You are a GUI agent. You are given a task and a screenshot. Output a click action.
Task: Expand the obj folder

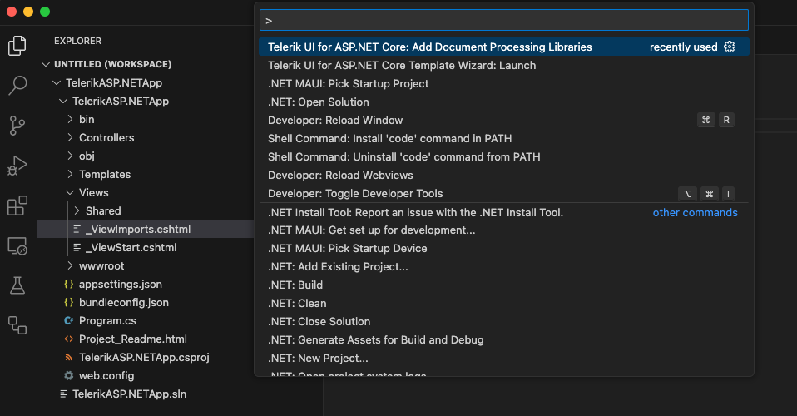point(70,156)
